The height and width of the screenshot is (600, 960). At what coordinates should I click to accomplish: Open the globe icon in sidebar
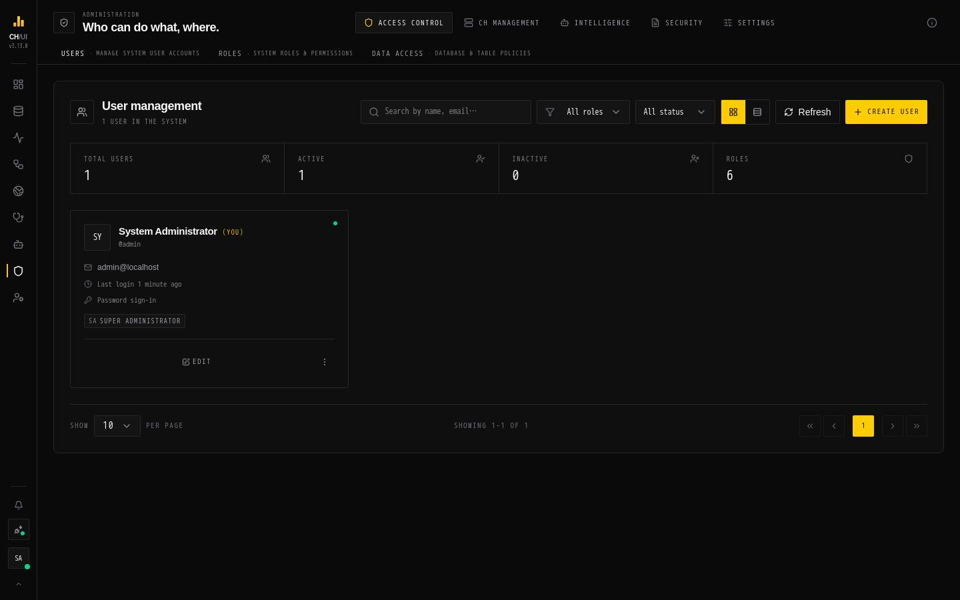[x=18, y=191]
